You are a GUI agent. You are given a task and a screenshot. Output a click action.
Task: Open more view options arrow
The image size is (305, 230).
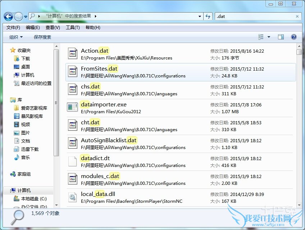click(269, 37)
